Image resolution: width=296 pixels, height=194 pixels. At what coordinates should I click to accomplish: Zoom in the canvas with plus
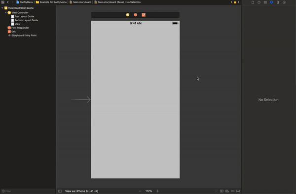[157, 191]
